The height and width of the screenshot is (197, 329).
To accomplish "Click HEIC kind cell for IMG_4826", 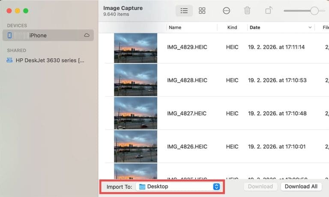I will point(232,146).
